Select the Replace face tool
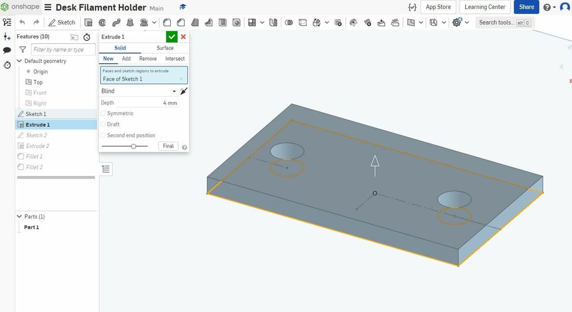Viewport: 572px width, 312px height. coord(395,22)
